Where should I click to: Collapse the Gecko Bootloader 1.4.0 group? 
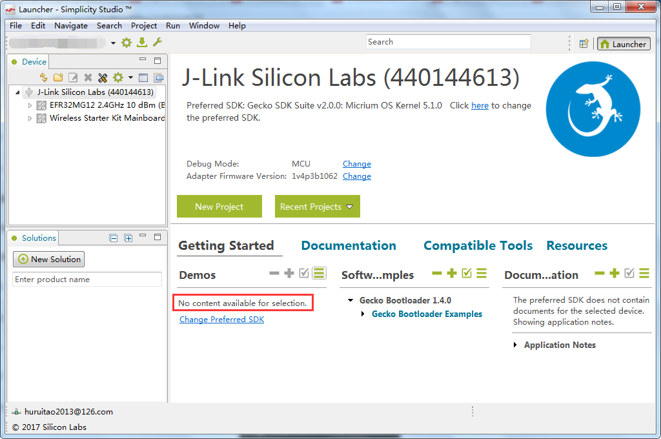click(x=351, y=300)
